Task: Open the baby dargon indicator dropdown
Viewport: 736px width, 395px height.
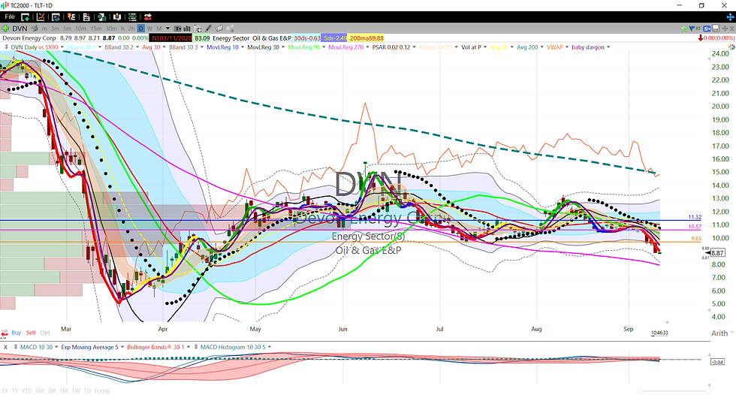Action: tap(608, 47)
